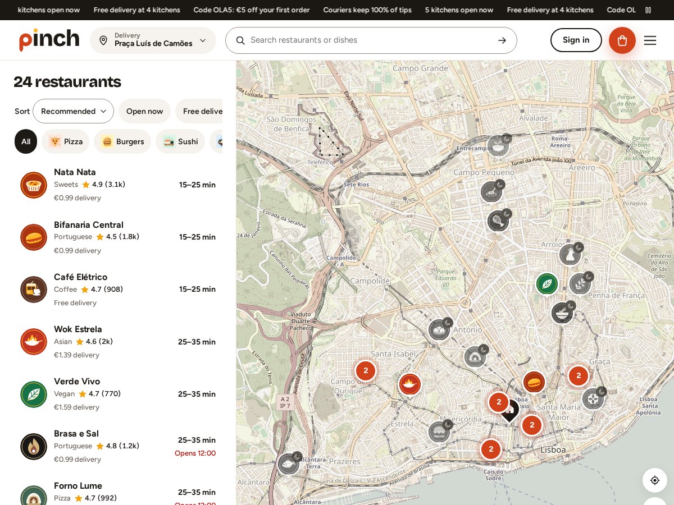Open the Brasa e Sal flame logo
The height and width of the screenshot is (505, 674).
tap(34, 447)
